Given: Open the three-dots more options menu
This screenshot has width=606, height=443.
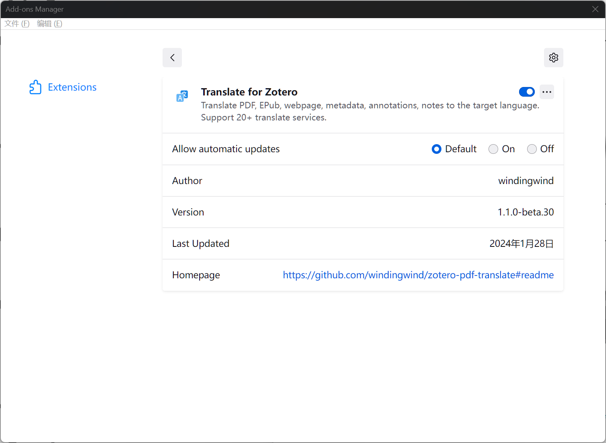Looking at the screenshot, I should pyautogui.click(x=547, y=92).
